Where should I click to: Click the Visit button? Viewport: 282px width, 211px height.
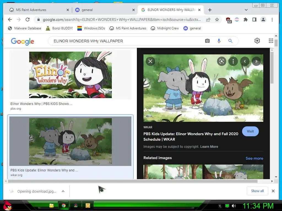250,131
